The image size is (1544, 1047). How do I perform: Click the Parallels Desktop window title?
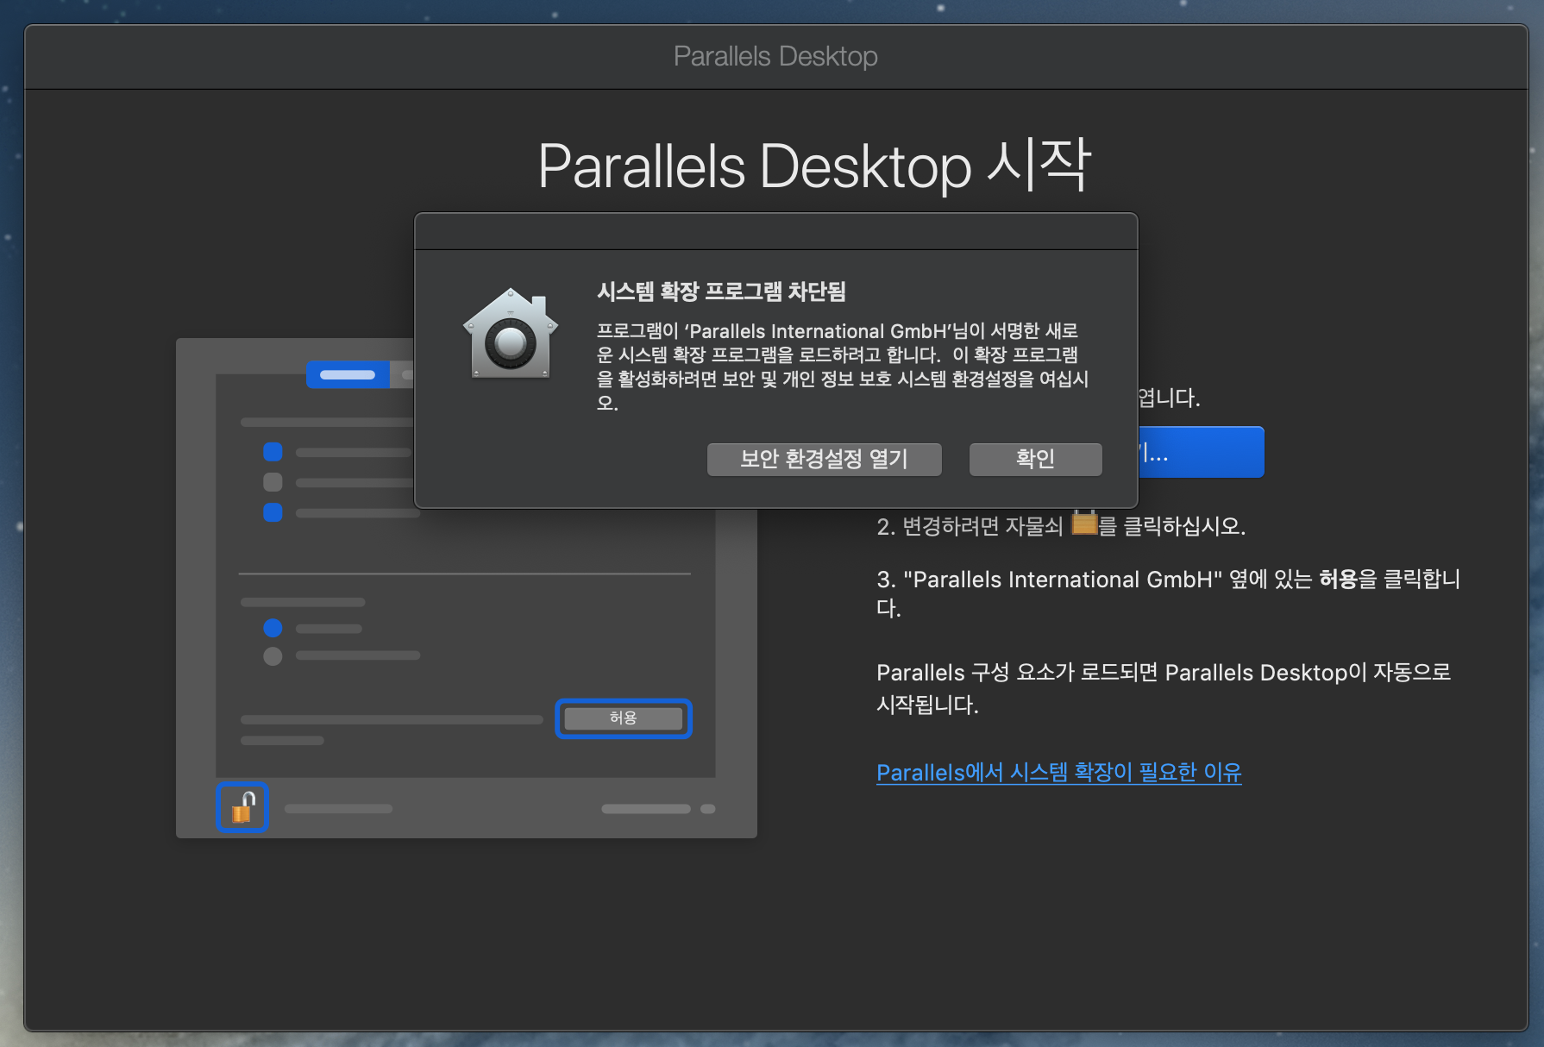click(775, 56)
